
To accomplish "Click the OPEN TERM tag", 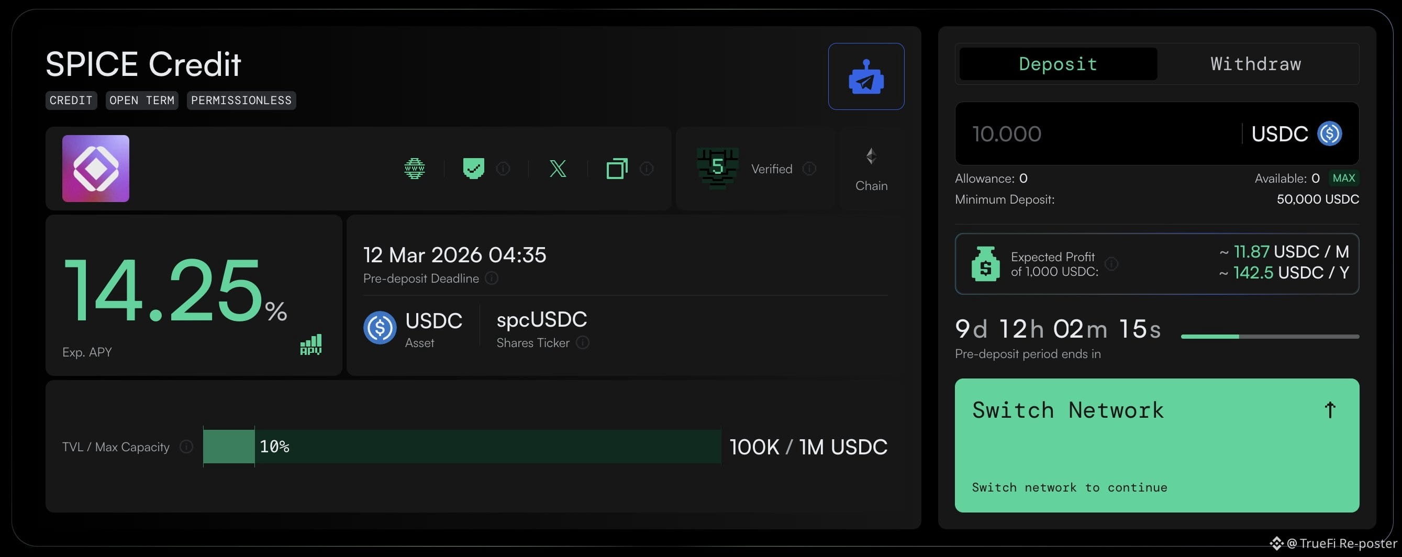I will 141,100.
